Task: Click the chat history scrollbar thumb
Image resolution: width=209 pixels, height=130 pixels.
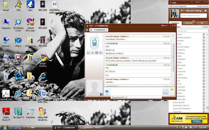Action: [173, 57]
